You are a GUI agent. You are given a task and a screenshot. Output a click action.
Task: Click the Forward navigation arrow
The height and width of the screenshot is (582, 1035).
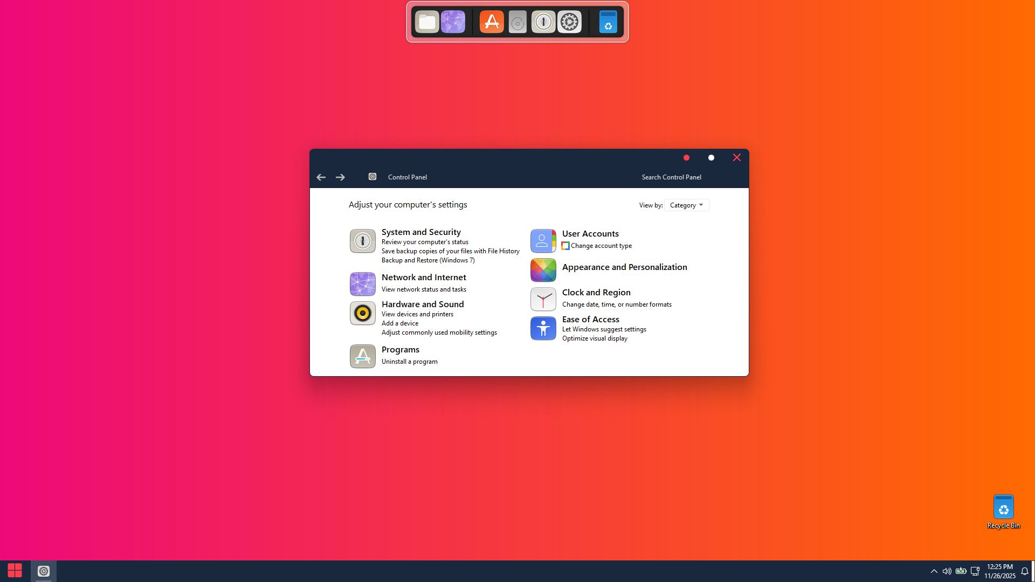pyautogui.click(x=340, y=177)
